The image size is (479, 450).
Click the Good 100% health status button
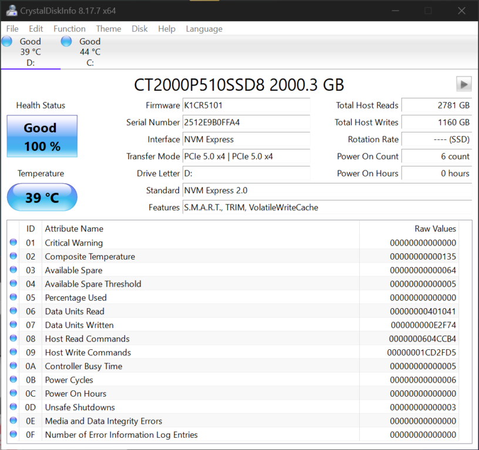(42, 136)
